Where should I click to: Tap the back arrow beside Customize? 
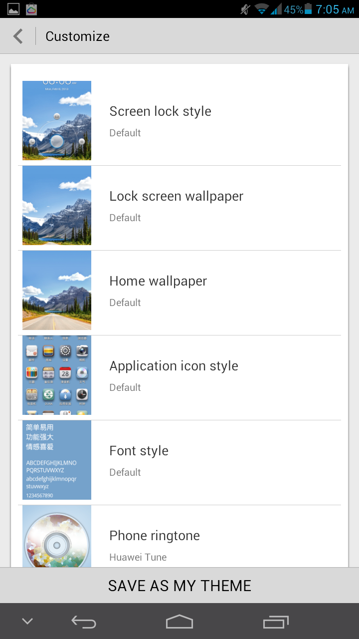tap(18, 36)
